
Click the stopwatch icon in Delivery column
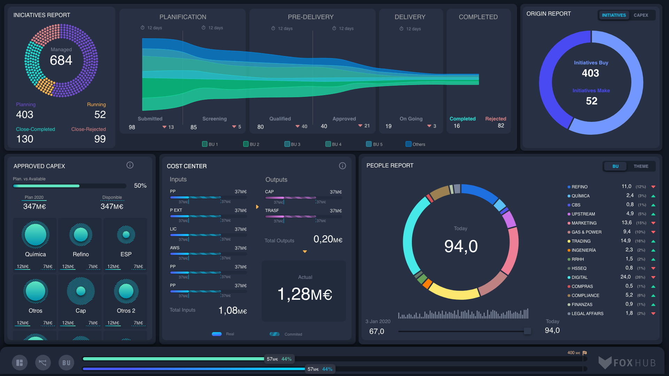tap(401, 29)
